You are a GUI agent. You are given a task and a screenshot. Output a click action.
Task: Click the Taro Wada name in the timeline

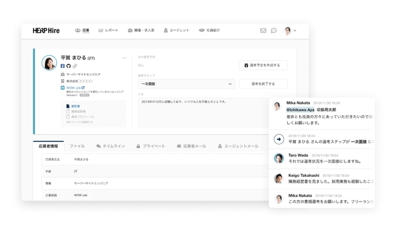click(298, 155)
